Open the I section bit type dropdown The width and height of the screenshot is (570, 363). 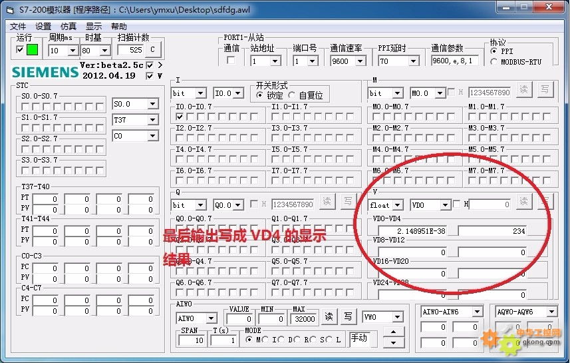click(x=200, y=93)
